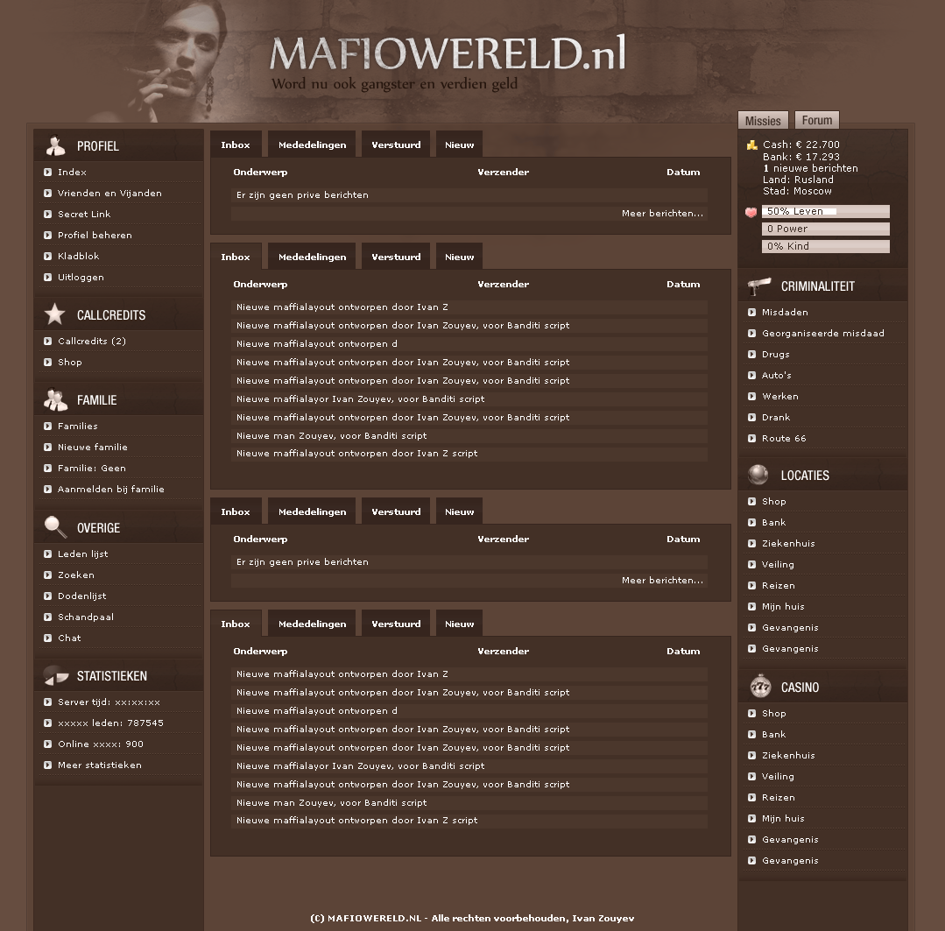Open Reizen link under Locaties
The image size is (945, 931).
coord(779,586)
